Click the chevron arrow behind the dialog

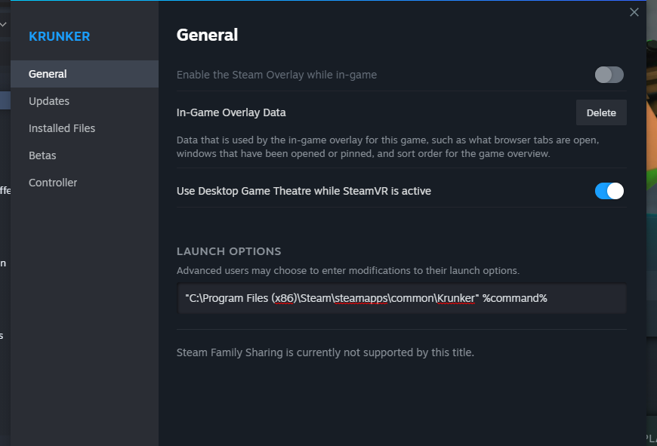click(x=3, y=24)
